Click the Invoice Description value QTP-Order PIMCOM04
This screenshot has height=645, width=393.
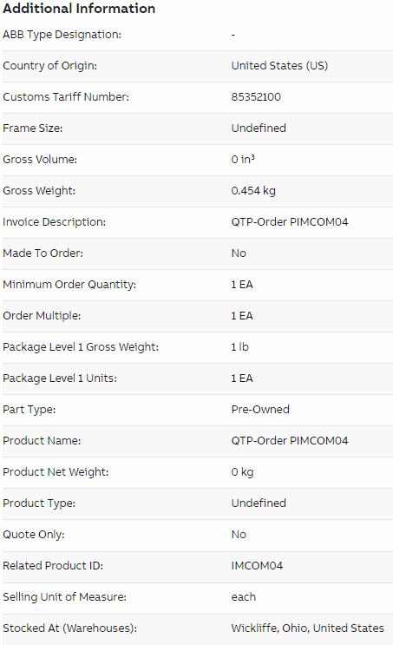click(x=290, y=222)
